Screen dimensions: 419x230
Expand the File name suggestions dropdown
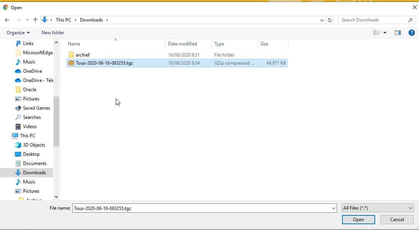click(334, 208)
